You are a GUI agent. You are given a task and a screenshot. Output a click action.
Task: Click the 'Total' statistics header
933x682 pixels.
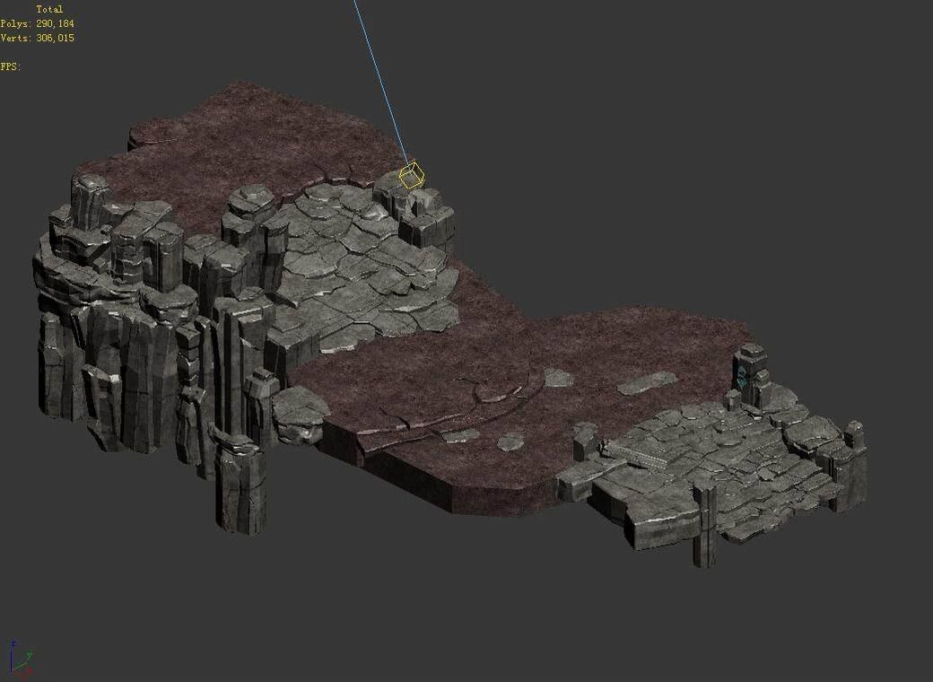click(x=49, y=10)
